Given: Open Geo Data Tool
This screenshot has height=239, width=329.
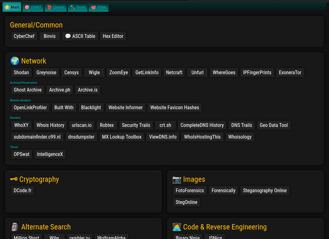Looking at the screenshot, I should (273, 125).
